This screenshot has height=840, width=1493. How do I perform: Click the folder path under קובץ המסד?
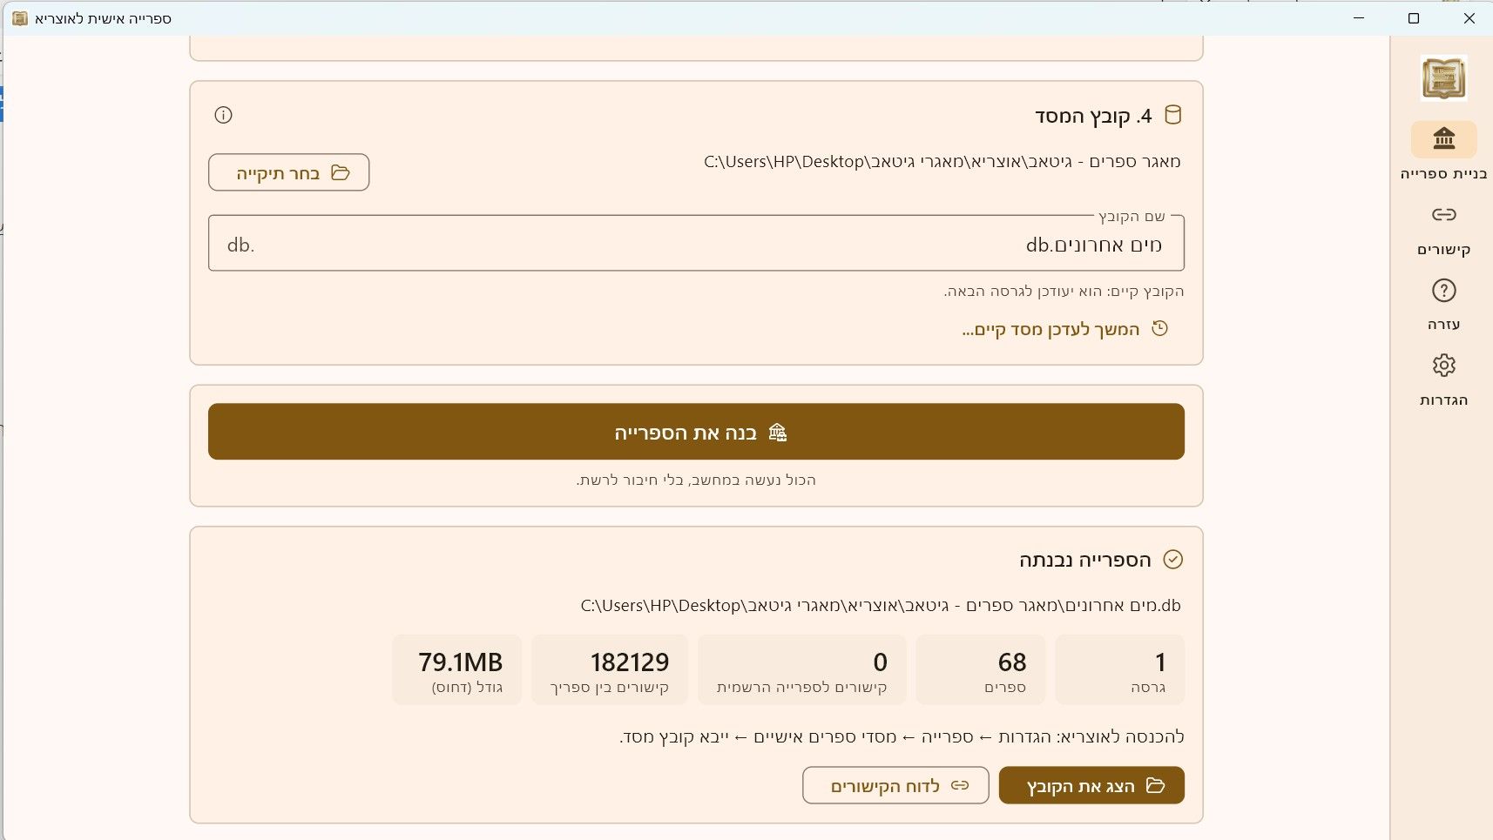click(942, 162)
